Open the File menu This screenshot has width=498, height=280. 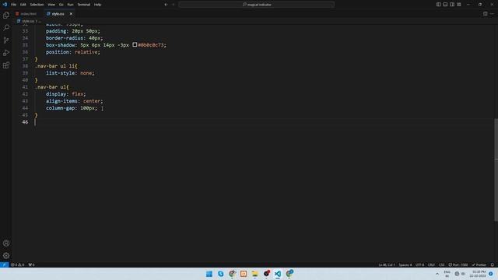click(13, 5)
